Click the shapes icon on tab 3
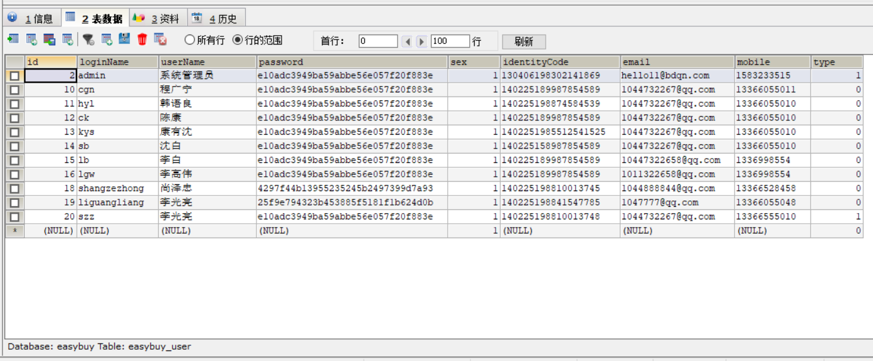The image size is (873, 361). [139, 18]
